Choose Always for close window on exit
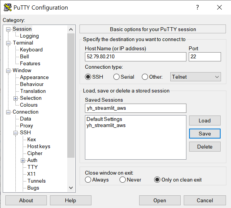 tap(88, 180)
